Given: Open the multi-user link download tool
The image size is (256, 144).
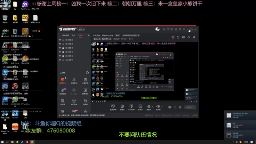Looking at the screenshot, I should click(x=74, y=92).
